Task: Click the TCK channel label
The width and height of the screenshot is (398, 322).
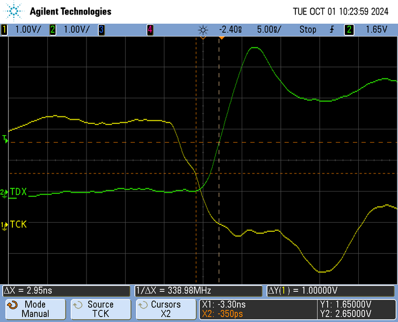Action: (x=18, y=224)
